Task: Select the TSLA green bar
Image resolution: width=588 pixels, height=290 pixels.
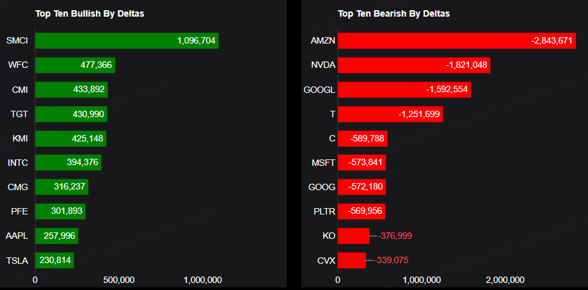Action: coord(55,260)
